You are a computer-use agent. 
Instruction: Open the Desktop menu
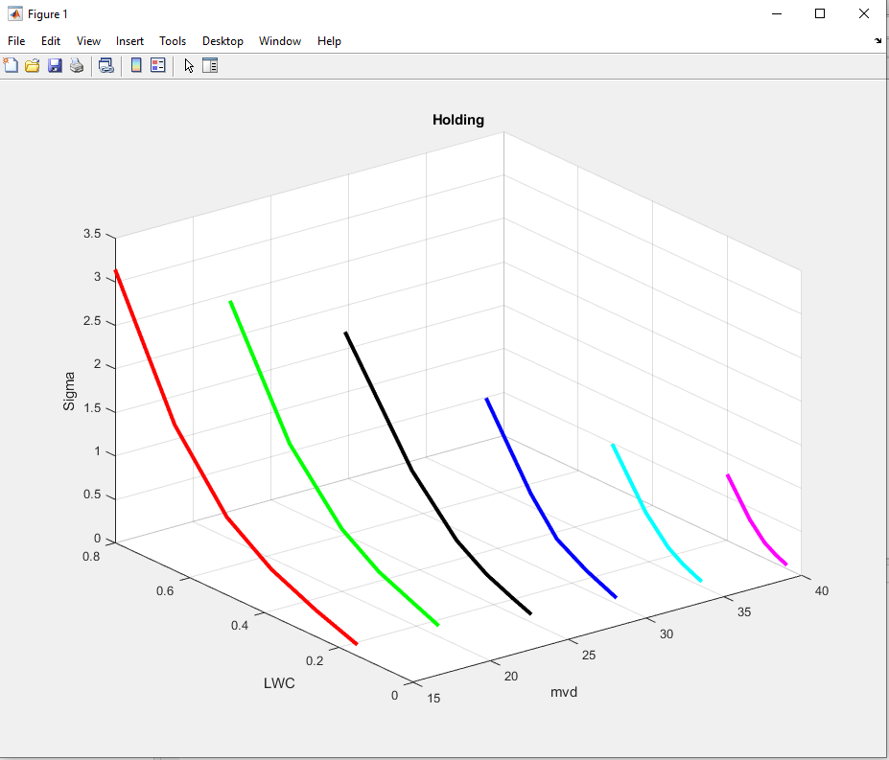[222, 41]
